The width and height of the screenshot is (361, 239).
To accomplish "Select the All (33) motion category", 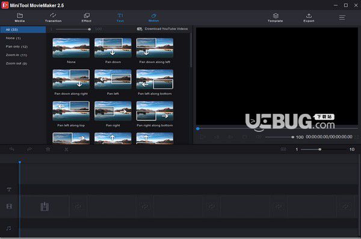I will pyautogui.click(x=23, y=29).
